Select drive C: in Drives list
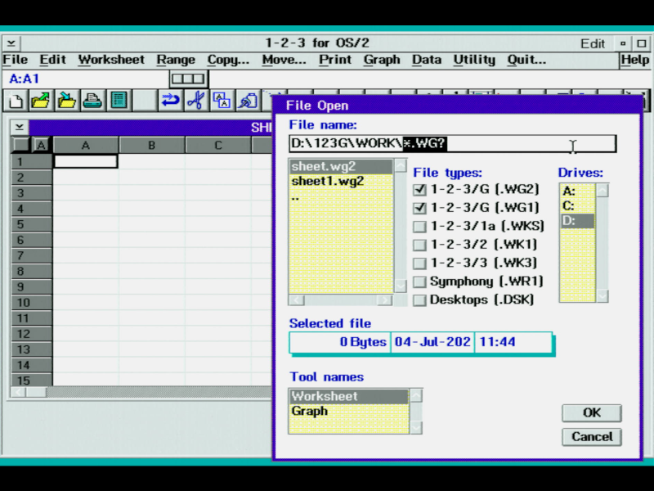This screenshot has width=654, height=491. 577,206
